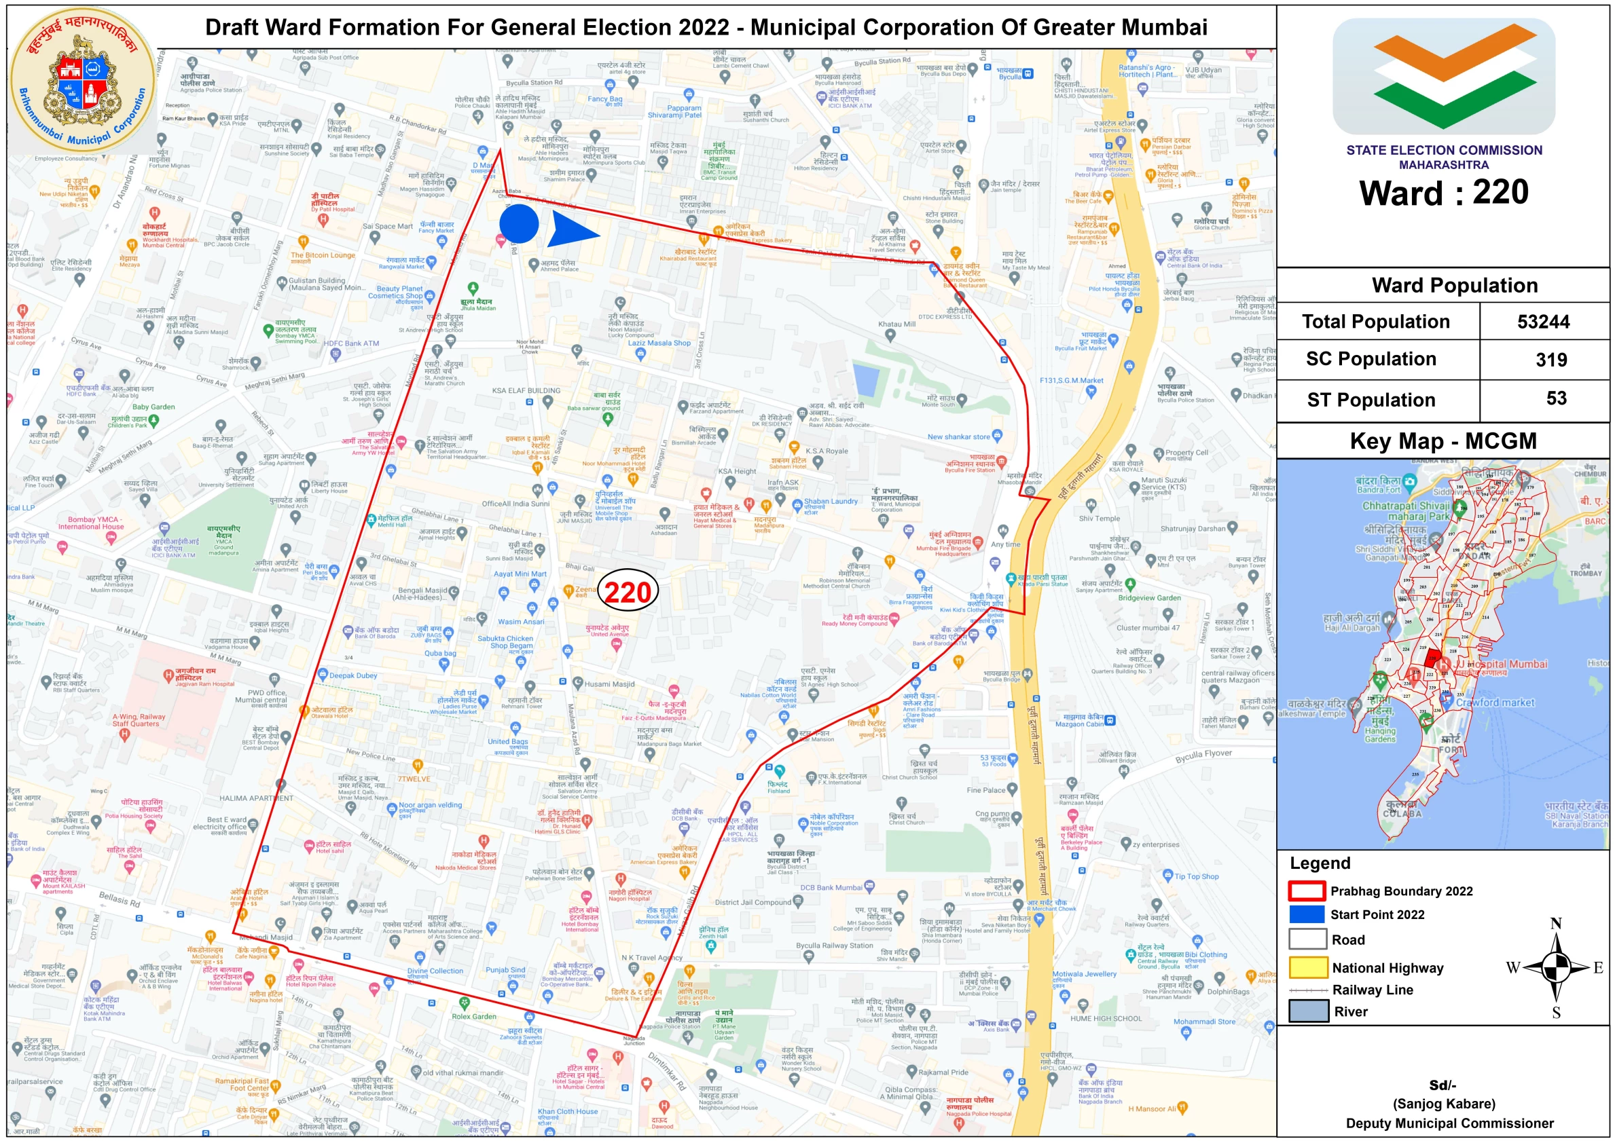The image size is (1615, 1141).
Task: Click the State Election Commission logo
Action: point(1443,76)
